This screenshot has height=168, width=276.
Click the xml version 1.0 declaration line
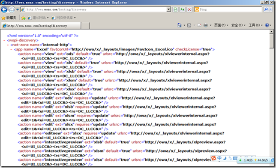coord(42,36)
